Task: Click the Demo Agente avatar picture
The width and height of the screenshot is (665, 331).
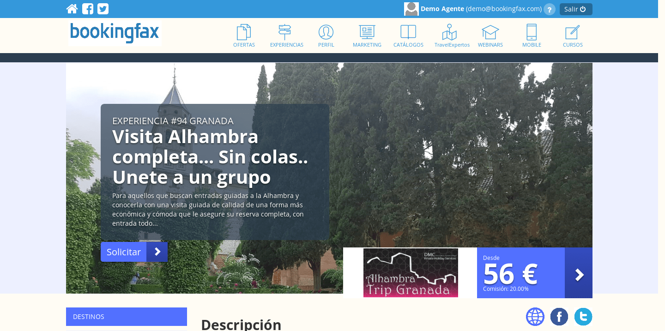Action: point(411,9)
